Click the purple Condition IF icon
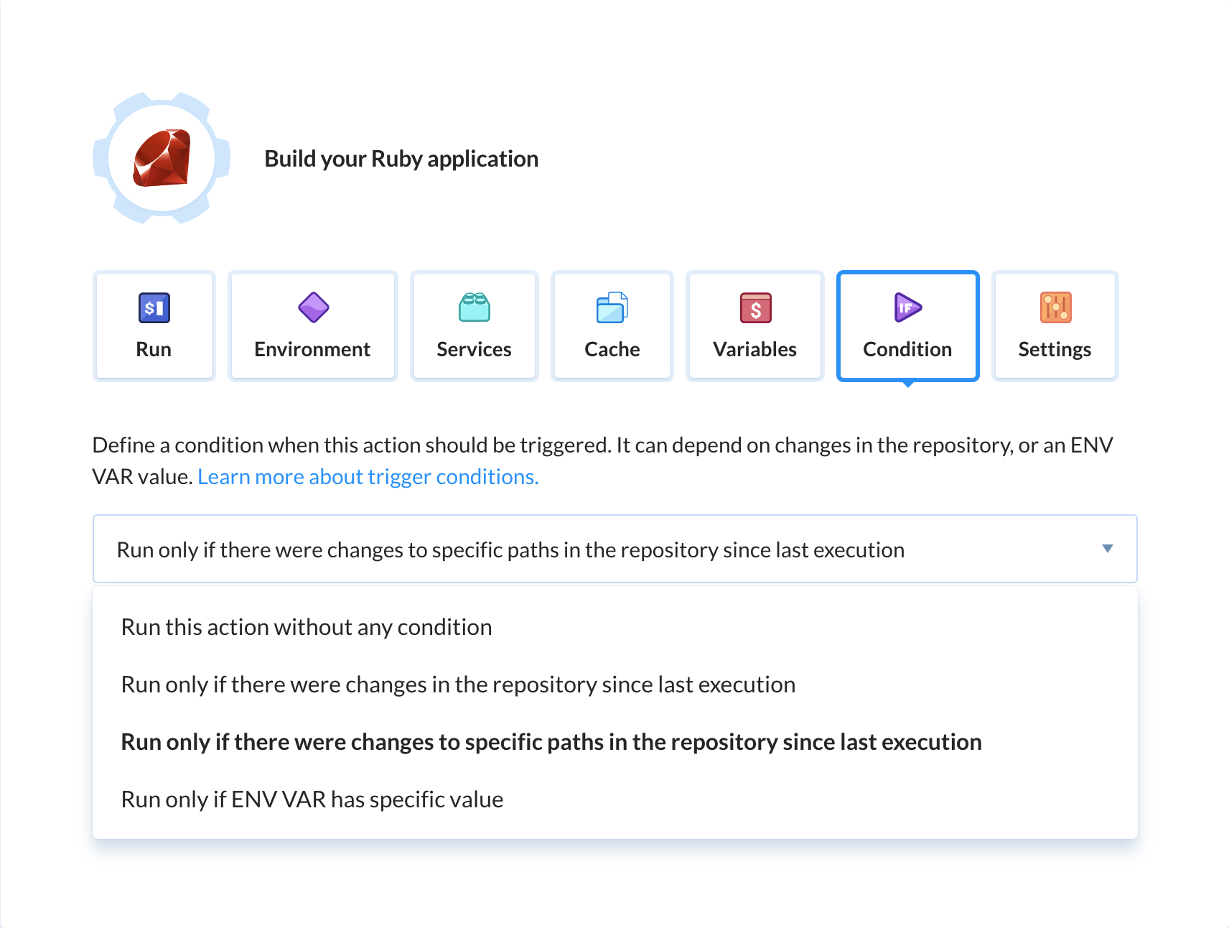Image resolution: width=1229 pixels, height=928 pixels. click(907, 308)
